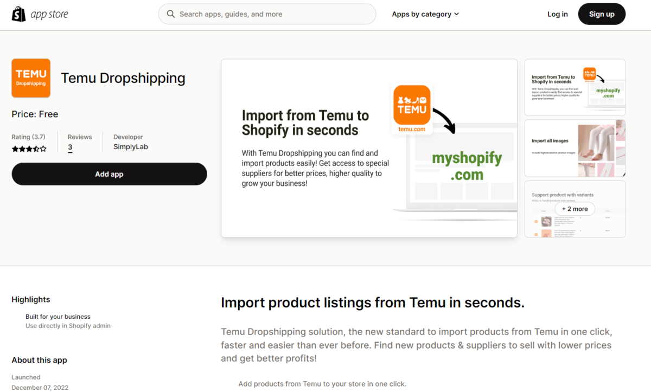View the 'Import all images' screenshot thumbnail
The height and width of the screenshot is (392, 651).
tap(575, 148)
